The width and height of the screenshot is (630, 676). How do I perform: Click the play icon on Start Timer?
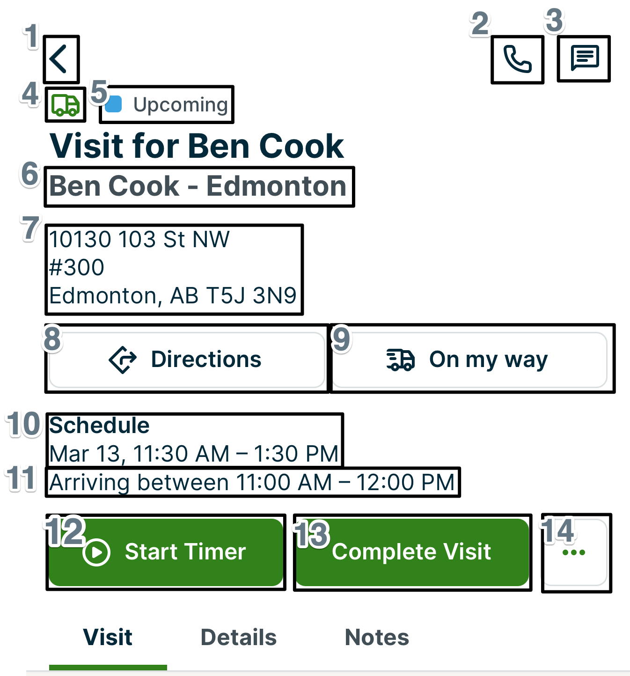pyautogui.click(x=96, y=552)
